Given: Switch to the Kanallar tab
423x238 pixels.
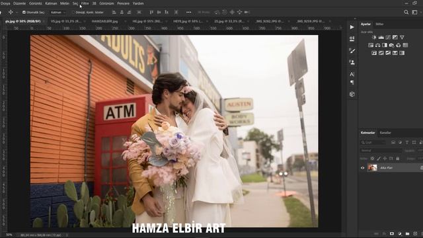Looking at the screenshot, I should 385,133.
